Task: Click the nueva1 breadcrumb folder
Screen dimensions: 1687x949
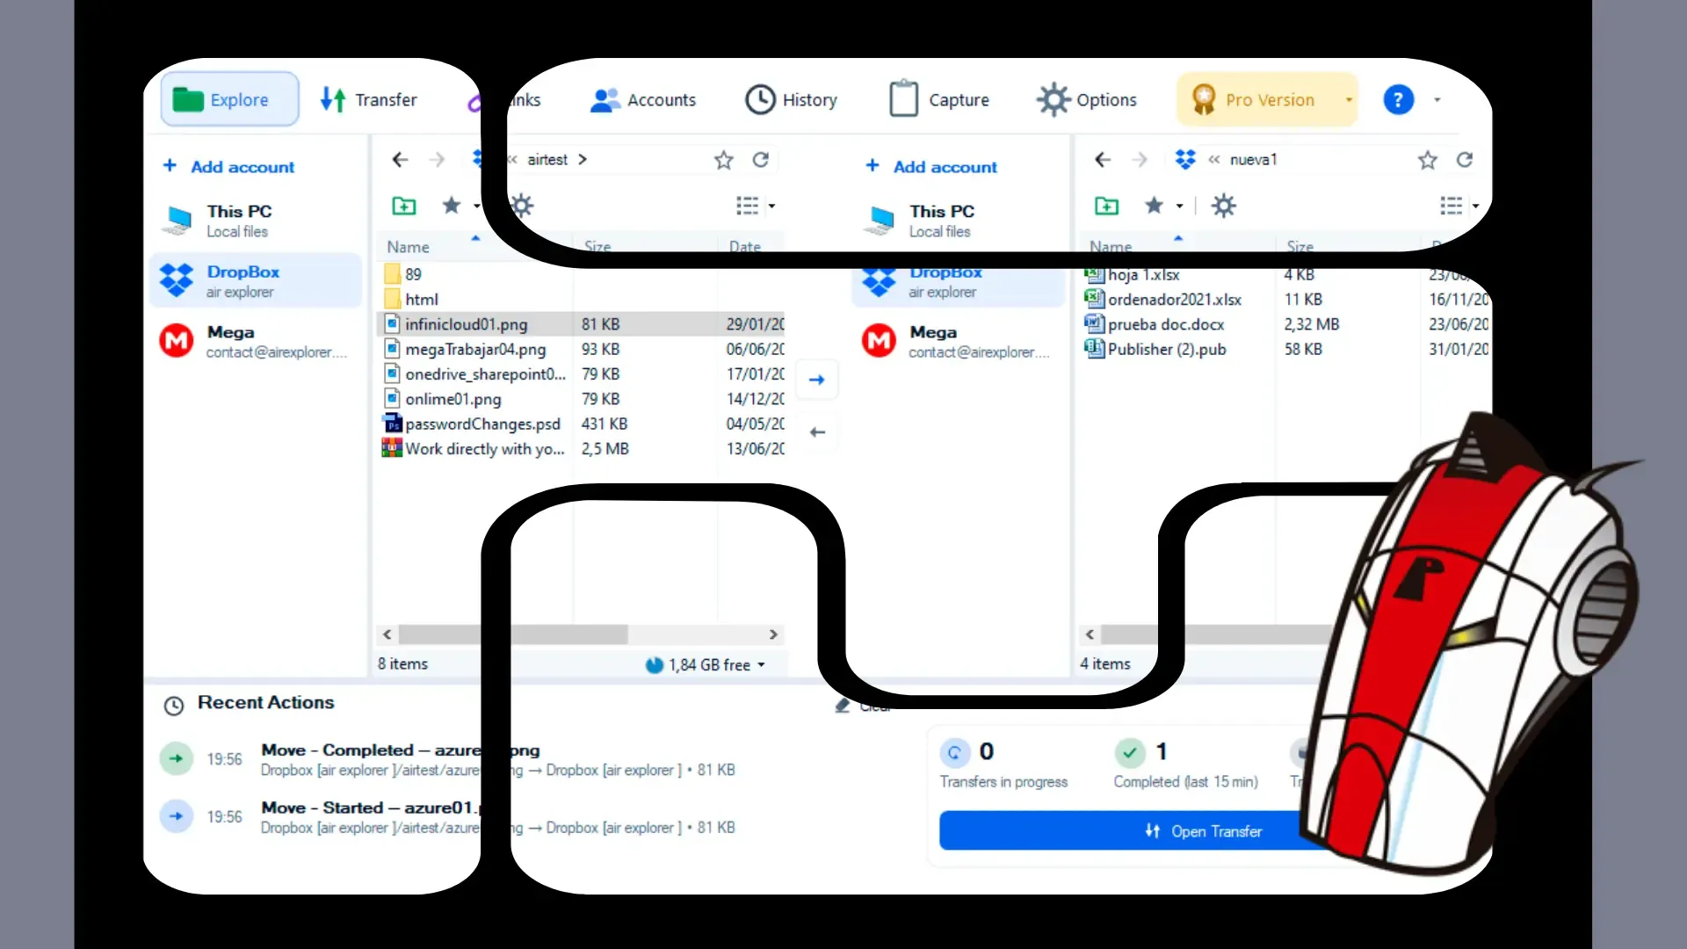Action: (x=1253, y=160)
